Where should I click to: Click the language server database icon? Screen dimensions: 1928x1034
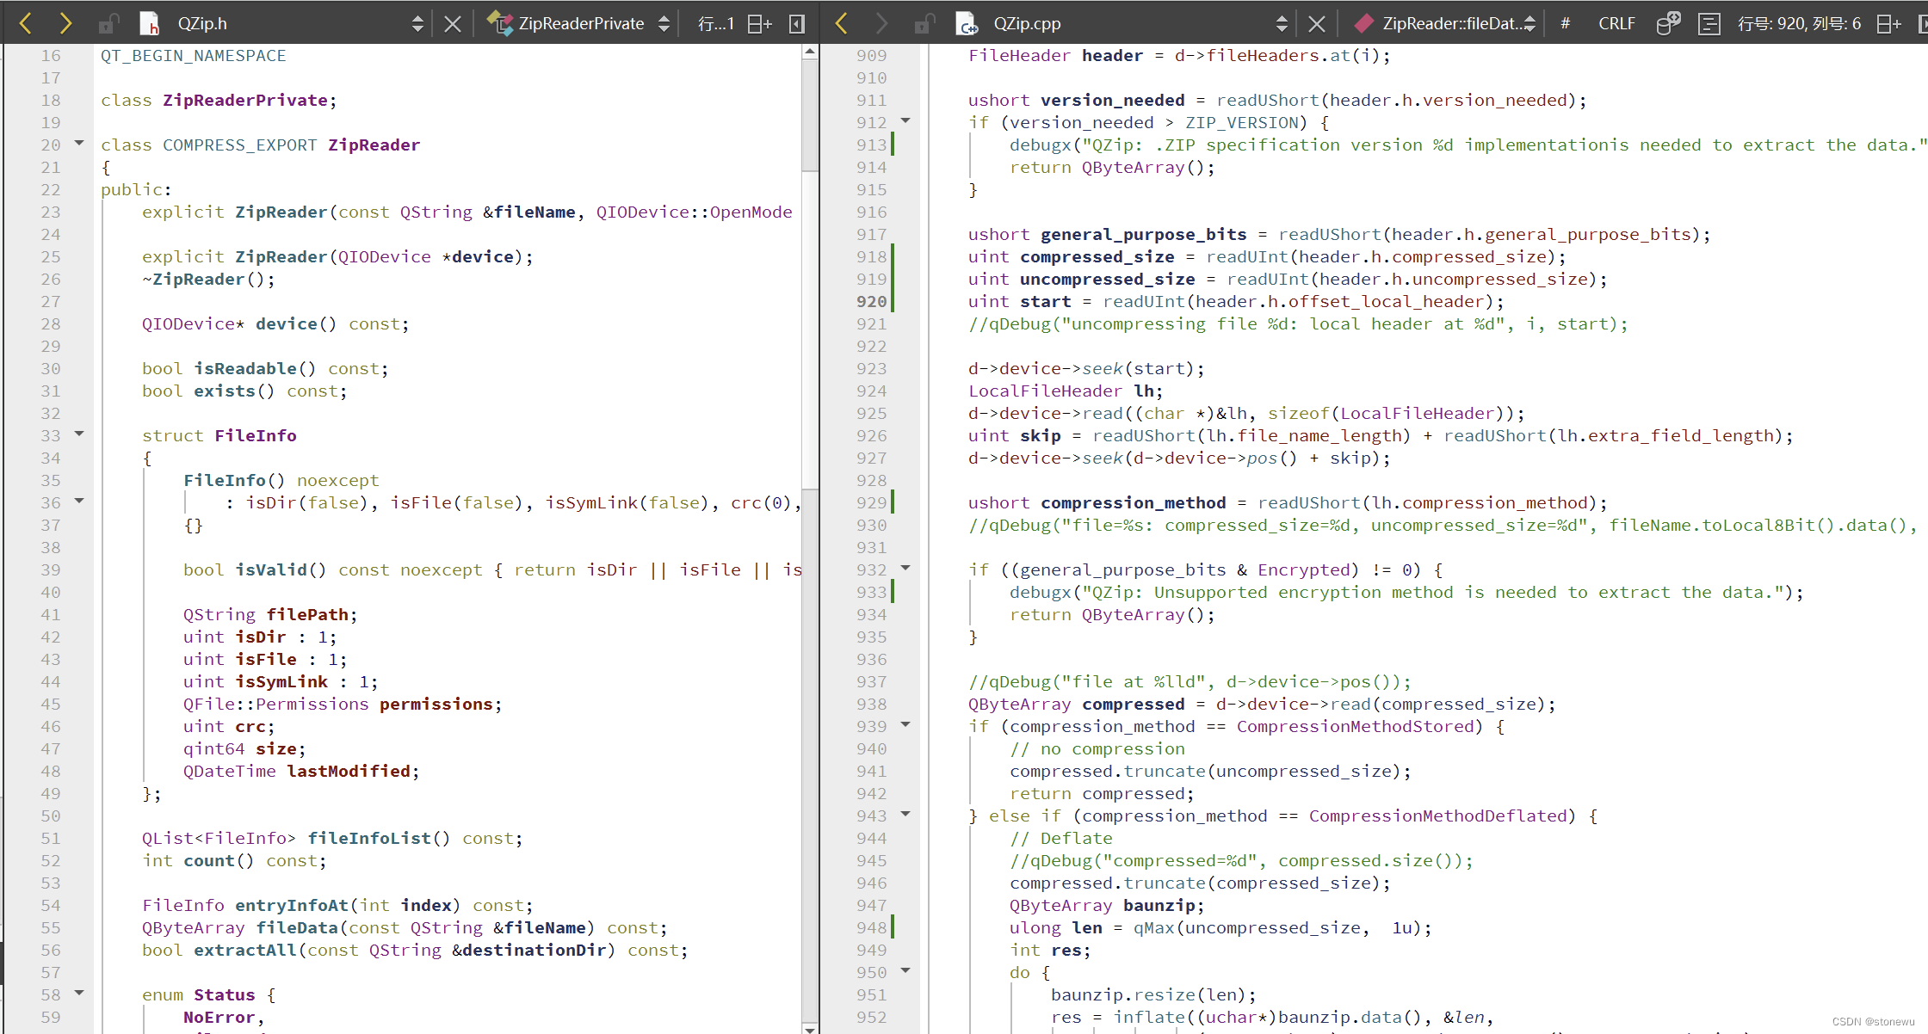[1668, 23]
